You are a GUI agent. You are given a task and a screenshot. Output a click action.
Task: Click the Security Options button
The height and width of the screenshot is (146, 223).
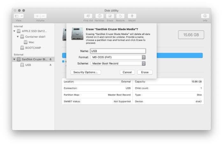[x=85, y=72]
